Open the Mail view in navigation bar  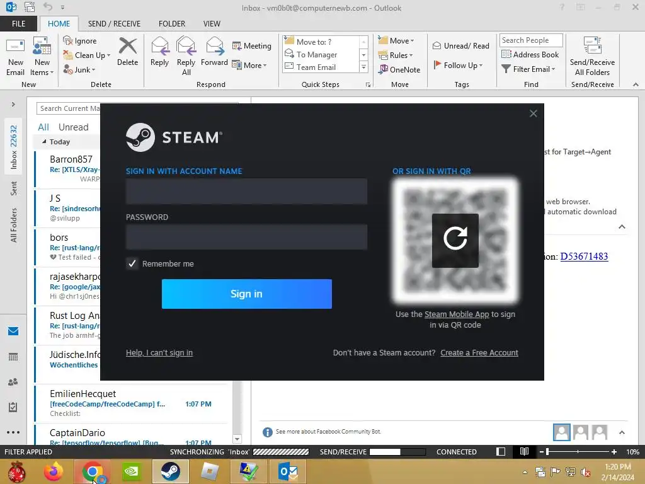pyautogui.click(x=13, y=331)
